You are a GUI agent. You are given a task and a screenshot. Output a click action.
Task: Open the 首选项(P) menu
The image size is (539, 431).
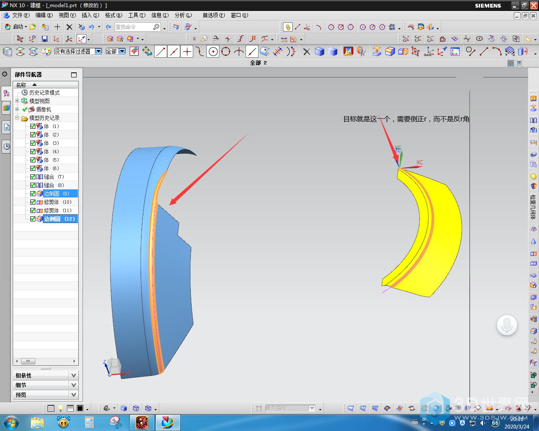(213, 15)
